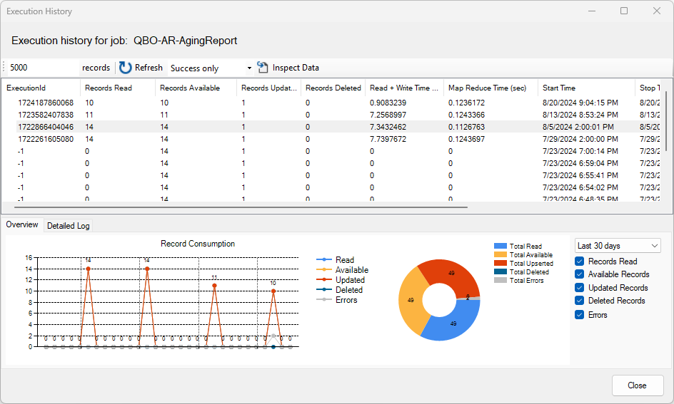Click the blue Total Read donut segment
The height and width of the screenshot is (404, 674).
pyautogui.click(x=453, y=323)
